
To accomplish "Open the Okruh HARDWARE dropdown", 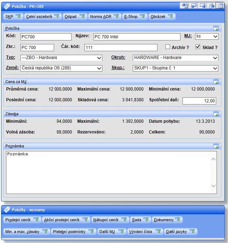I will pos(215,58).
